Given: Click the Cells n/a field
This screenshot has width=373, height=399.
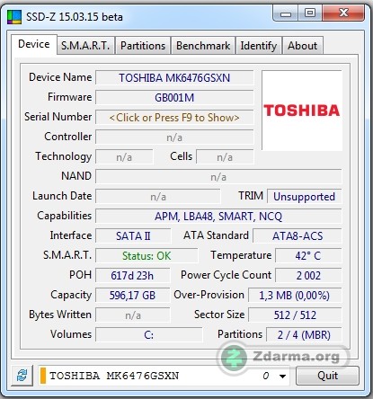Looking at the screenshot, I should point(225,157).
